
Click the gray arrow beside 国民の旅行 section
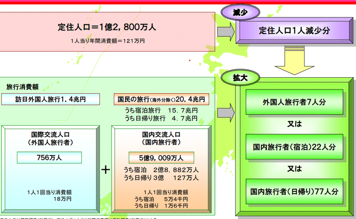(226, 113)
